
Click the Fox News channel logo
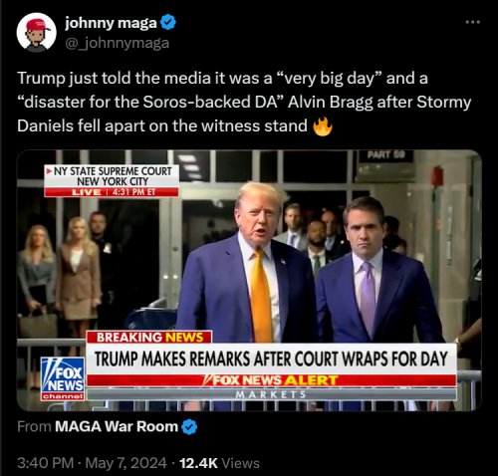tap(63, 378)
